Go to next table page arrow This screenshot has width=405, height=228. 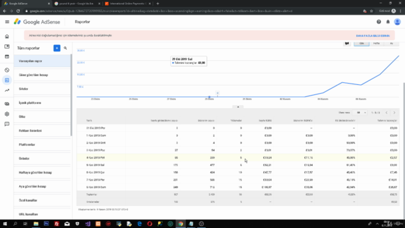pos(394,113)
